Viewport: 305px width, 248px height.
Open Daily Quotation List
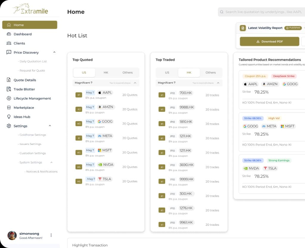[x=32, y=61]
